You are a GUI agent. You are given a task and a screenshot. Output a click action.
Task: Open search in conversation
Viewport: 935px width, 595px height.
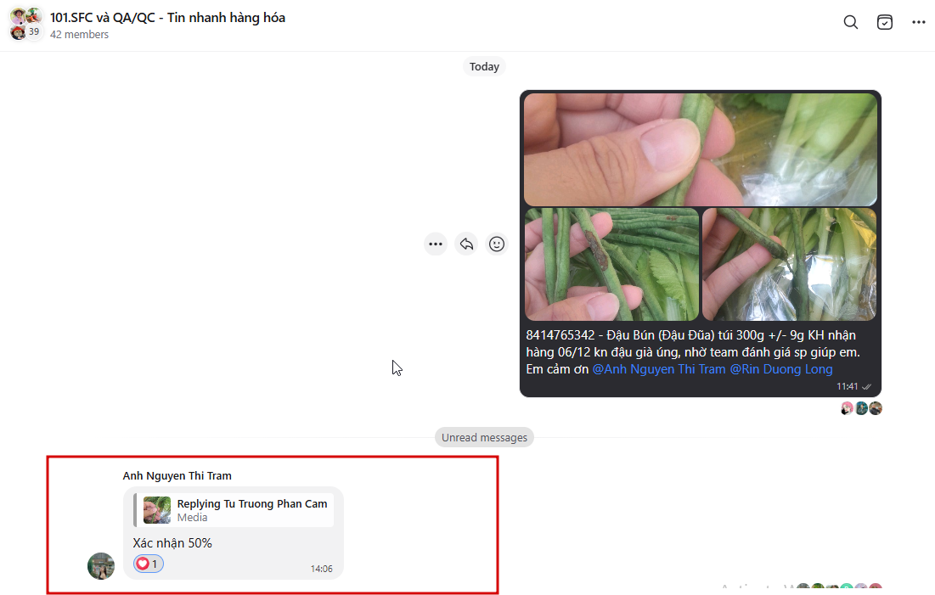coord(850,23)
